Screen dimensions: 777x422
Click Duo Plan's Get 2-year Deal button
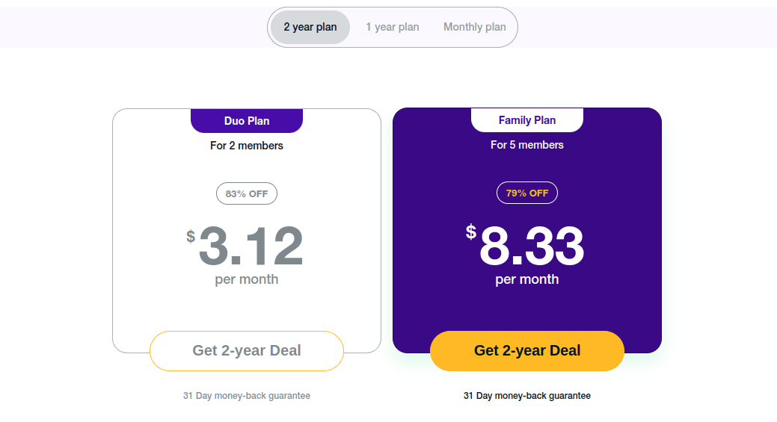pyautogui.click(x=247, y=351)
